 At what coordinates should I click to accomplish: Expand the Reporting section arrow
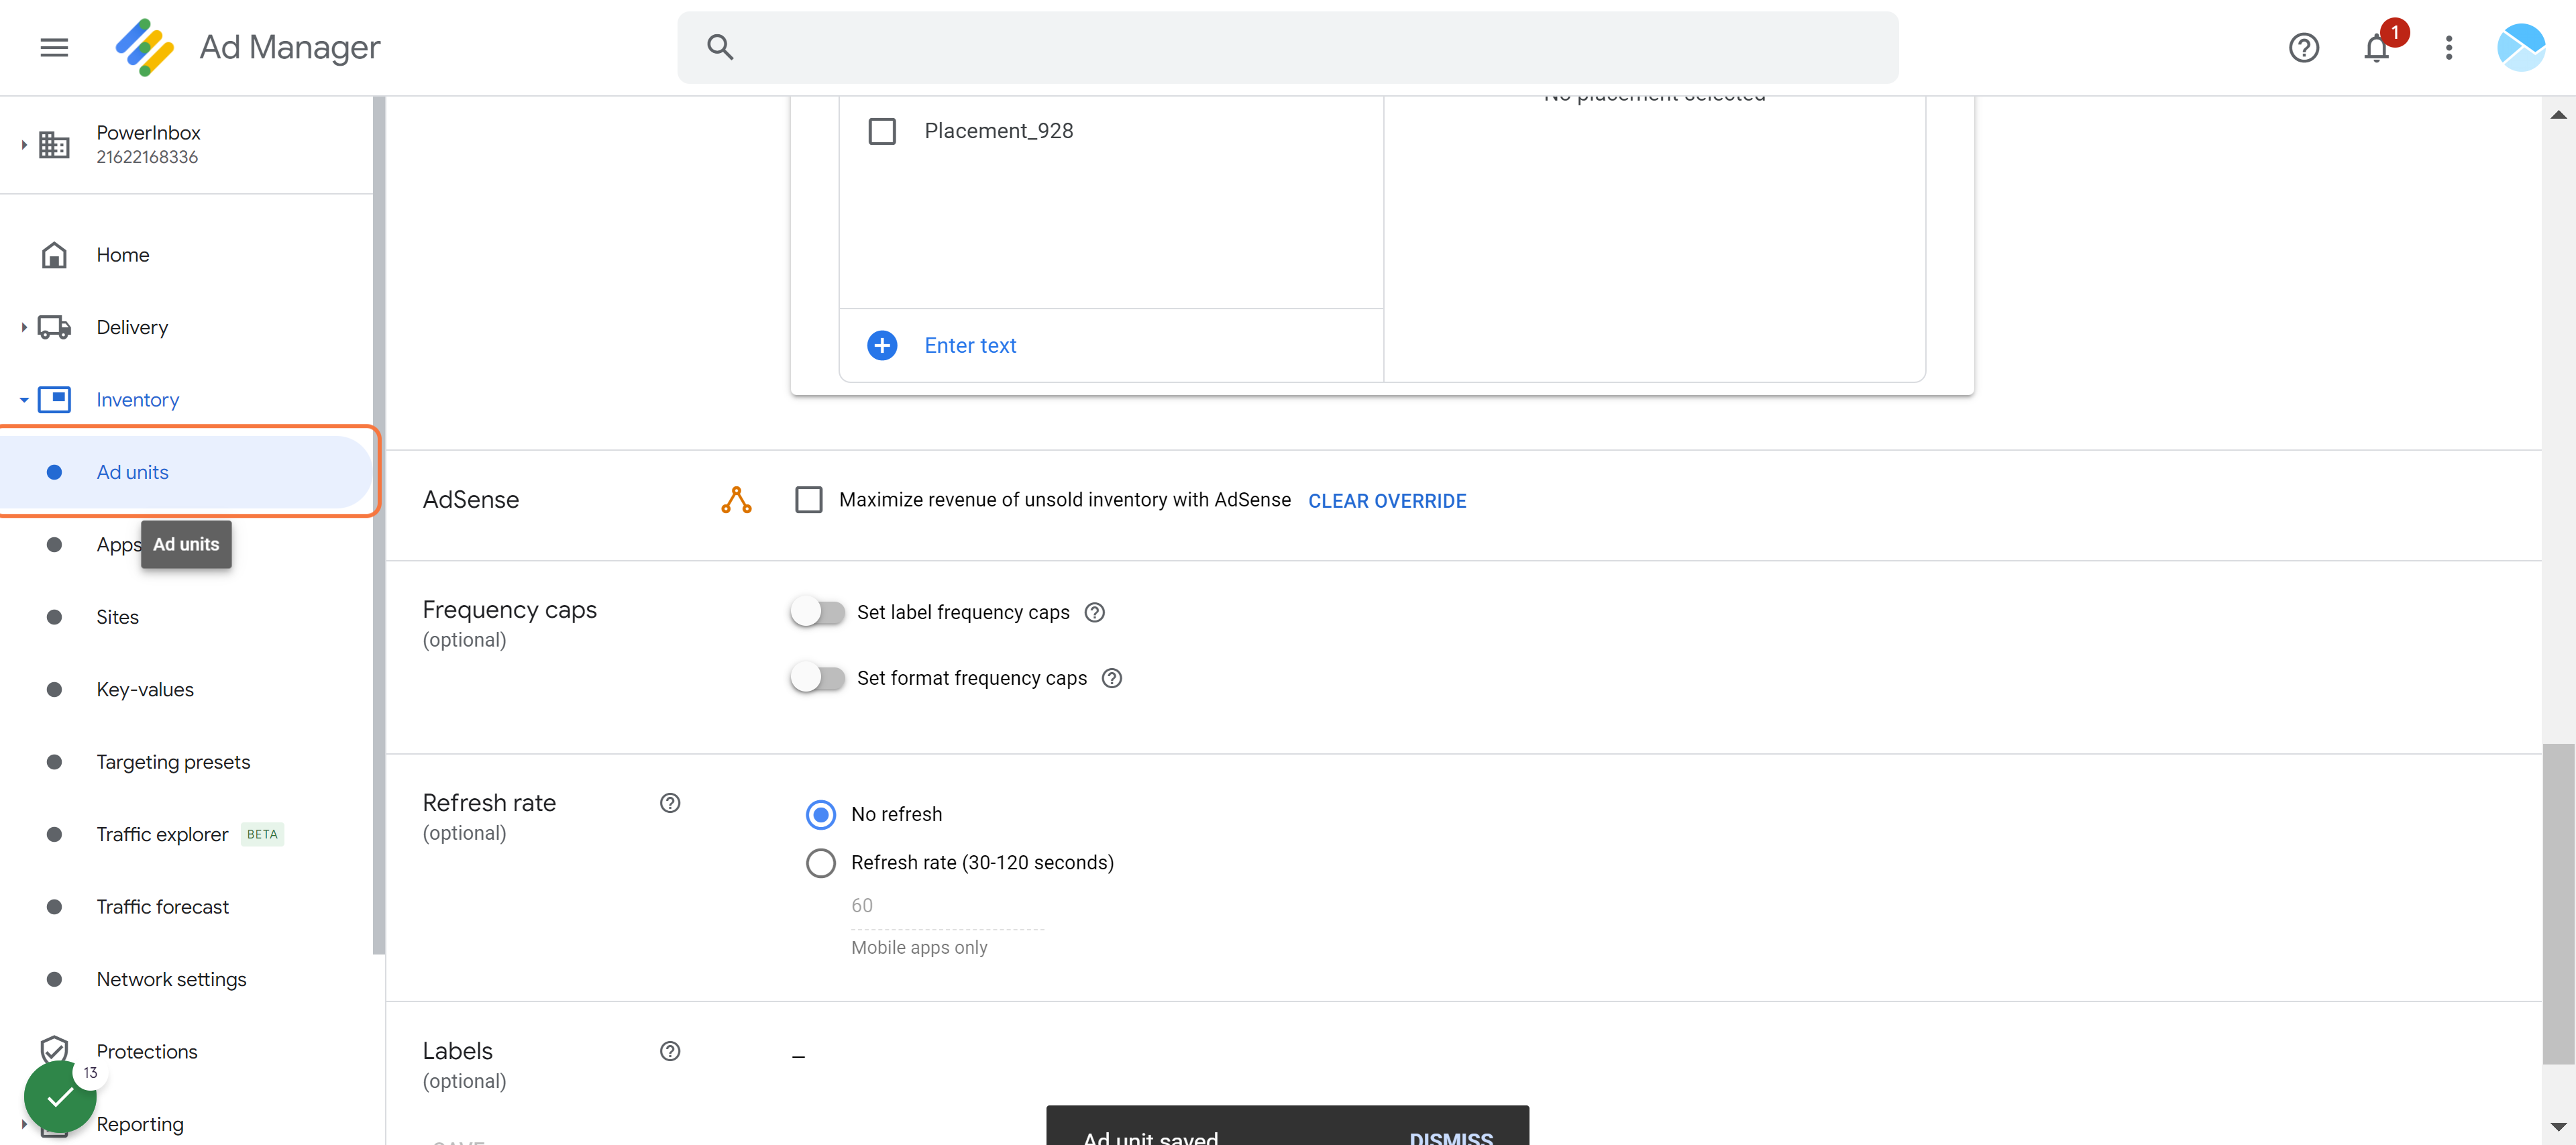coord(24,1124)
